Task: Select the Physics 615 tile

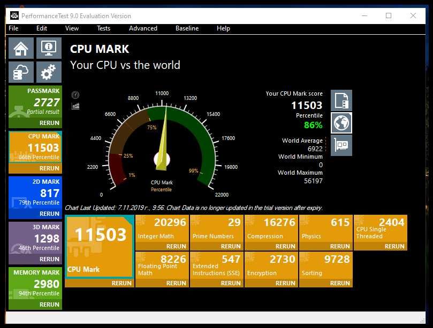Action: (326, 229)
